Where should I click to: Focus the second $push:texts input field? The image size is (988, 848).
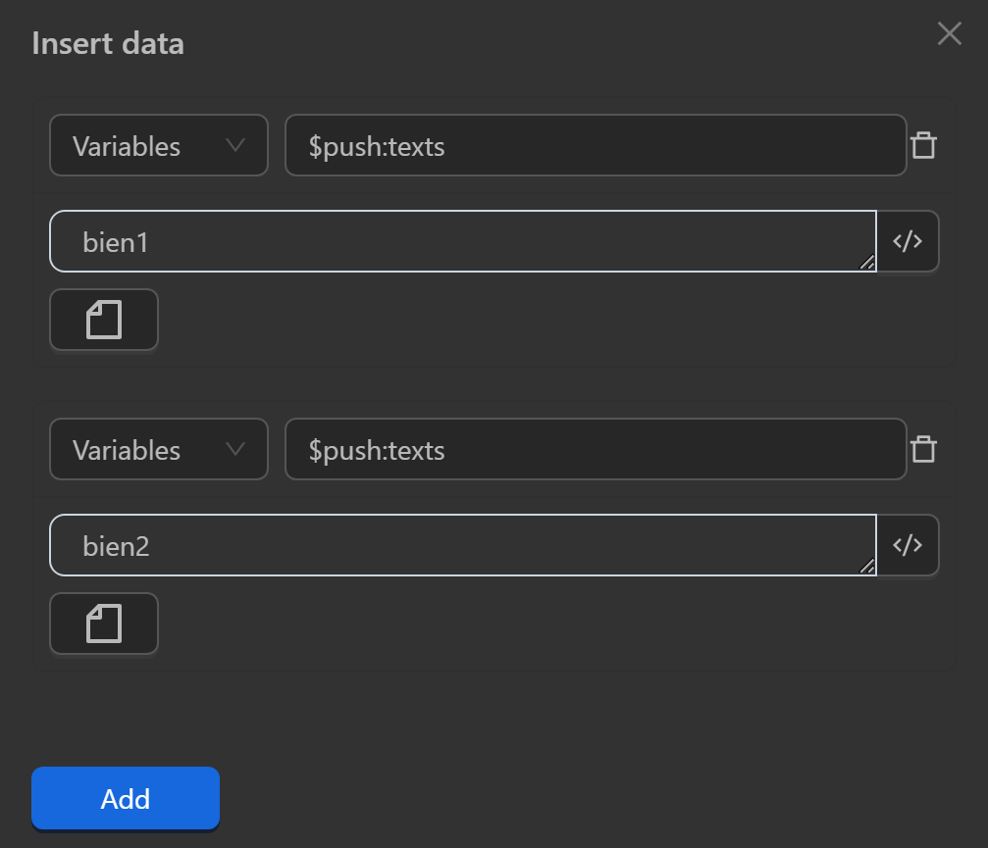595,449
